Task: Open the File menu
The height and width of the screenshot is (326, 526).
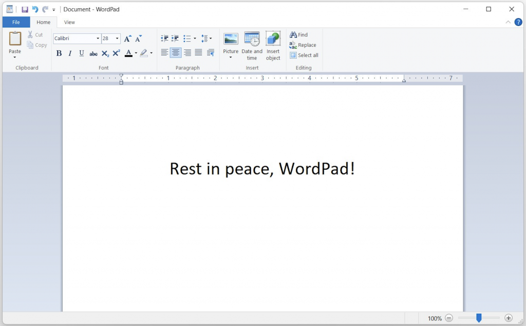Action: click(x=16, y=22)
